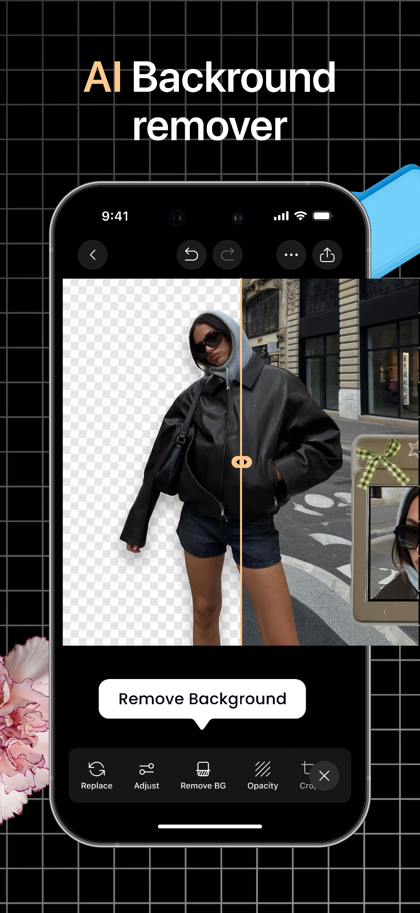Select the partially hidden Crop tool

pyautogui.click(x=307, y=776)
